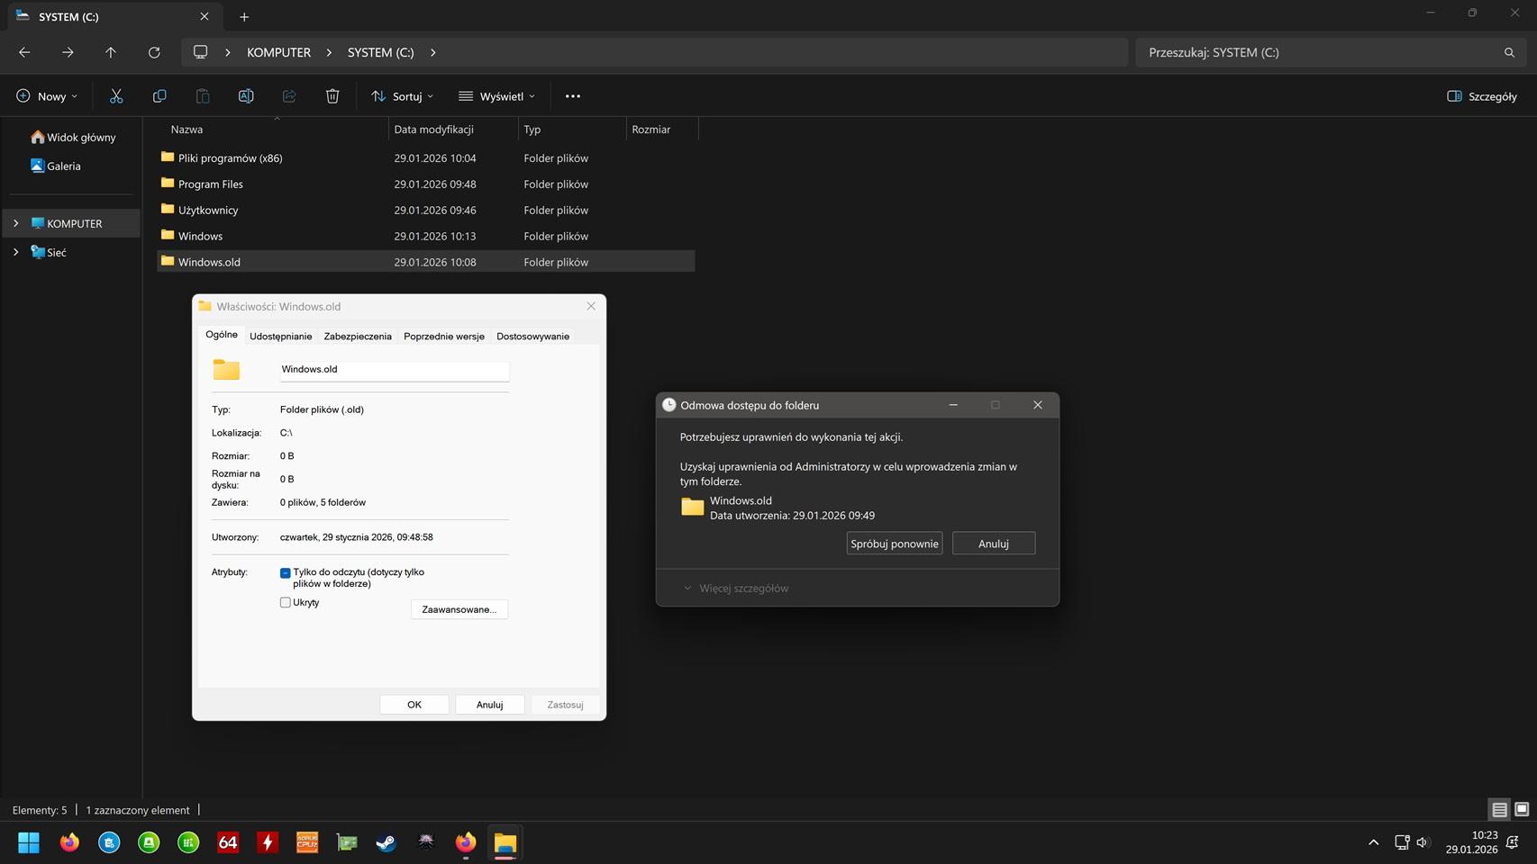The width and height of the screenshot is (1537, 864).
Task: Expand the KOMPUTER tree node
Action: pyautogui.click(x=15, y=223)
